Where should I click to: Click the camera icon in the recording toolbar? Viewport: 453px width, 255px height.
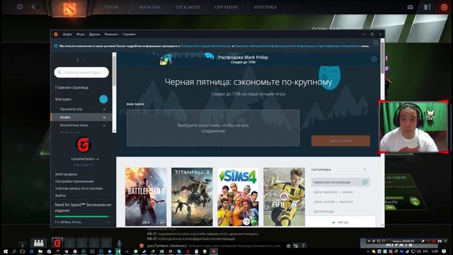pyautogui.click(x=440, y=241)
